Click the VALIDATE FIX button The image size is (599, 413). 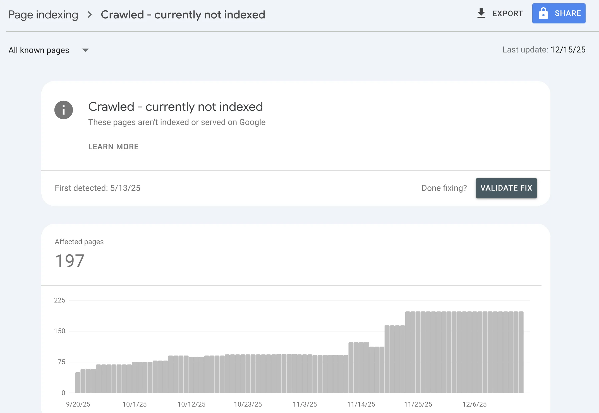[x=506, y=188]
